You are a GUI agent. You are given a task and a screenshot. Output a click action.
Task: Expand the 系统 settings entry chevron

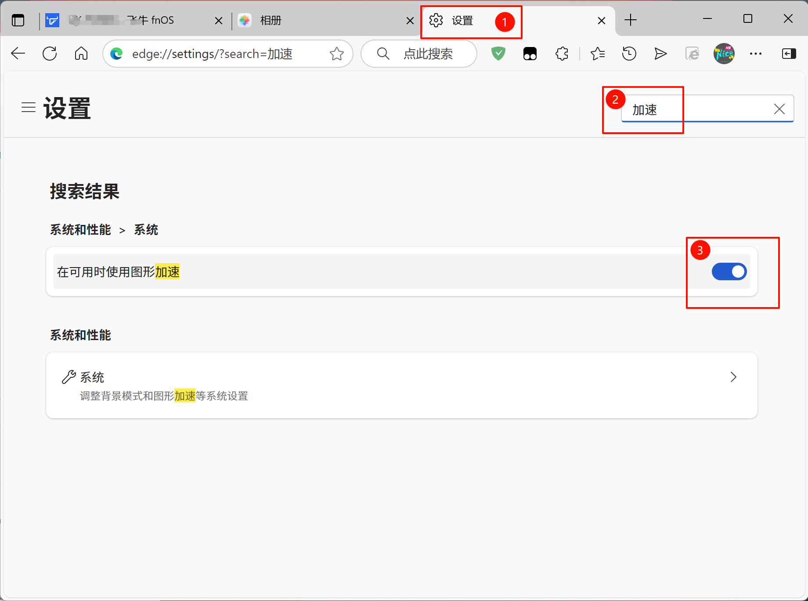coord(733,377)
